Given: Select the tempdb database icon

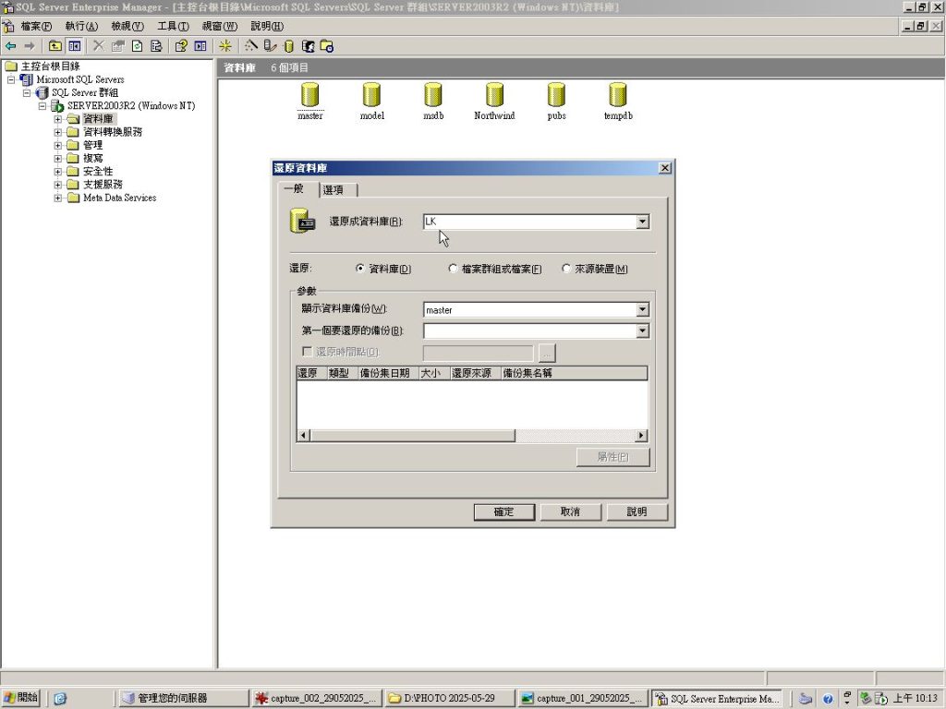Looking at the screenshot, I should click(x=617, y=95).
